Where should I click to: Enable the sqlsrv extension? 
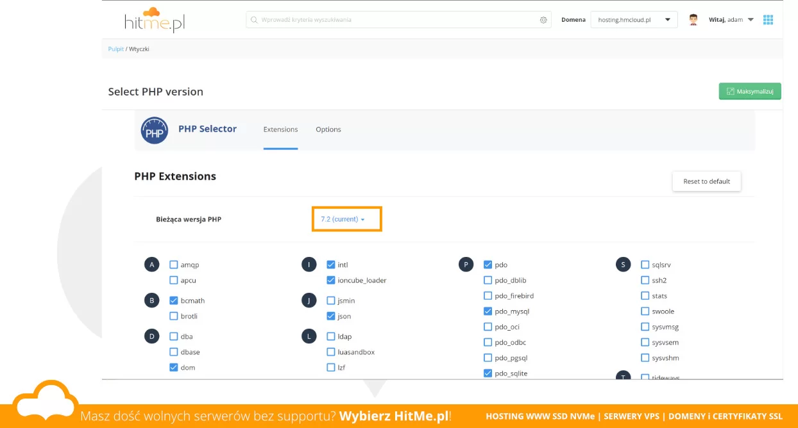(x=645, y=265)
